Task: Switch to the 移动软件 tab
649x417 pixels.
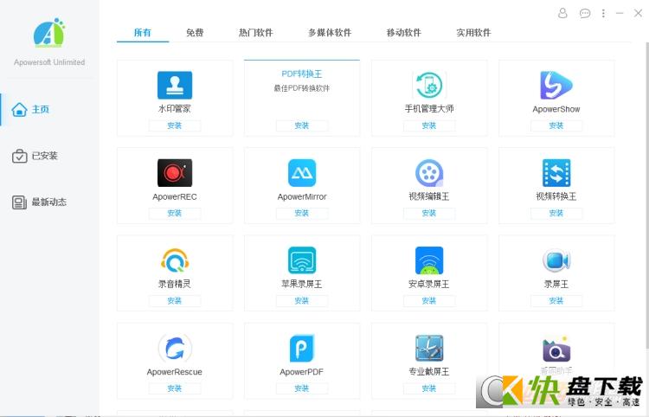Action: [404, 33]
